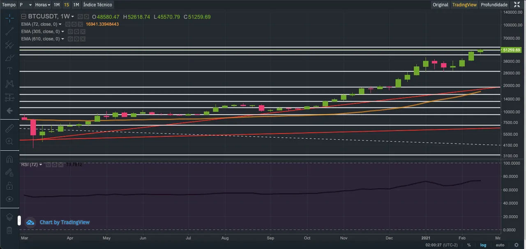
Task: Hide the RSI (72) indicator eye icon
Action: click(x=48, y=165)
